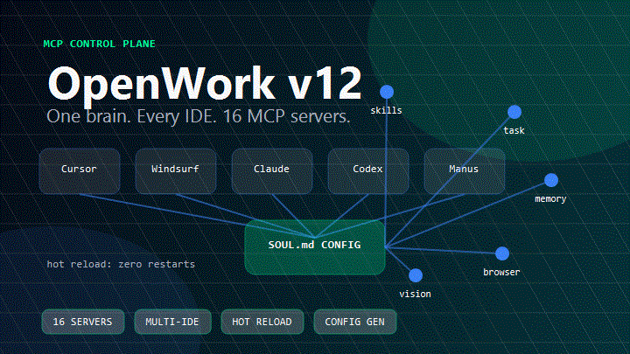Click the 'memory' node label
Image resolution: width=630 pixels, height=354 pixels.
[550, 199]
